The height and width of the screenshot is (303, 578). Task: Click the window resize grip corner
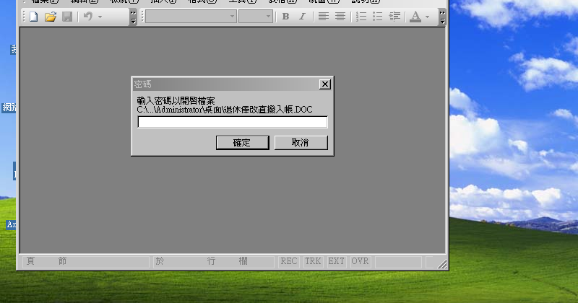pos(442,263)
